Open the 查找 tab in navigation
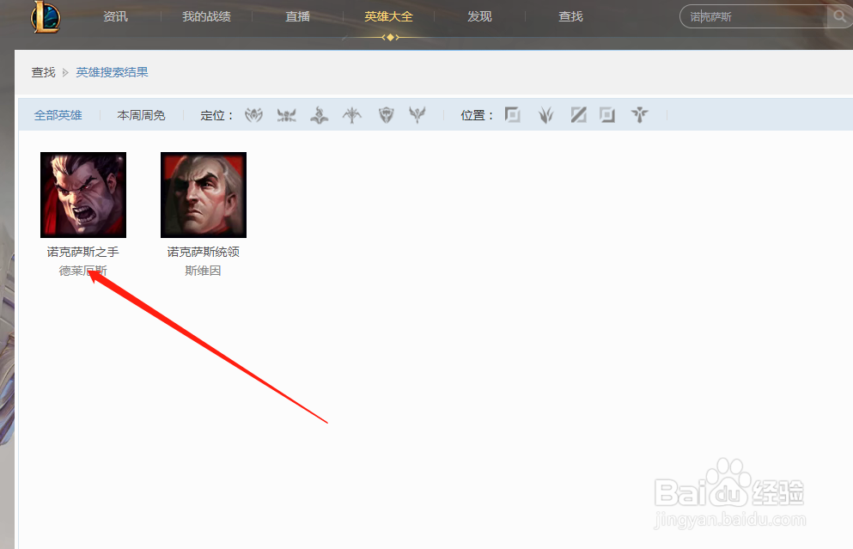The width and height of the screenshot is (853, 549). (x=570, y=17)
